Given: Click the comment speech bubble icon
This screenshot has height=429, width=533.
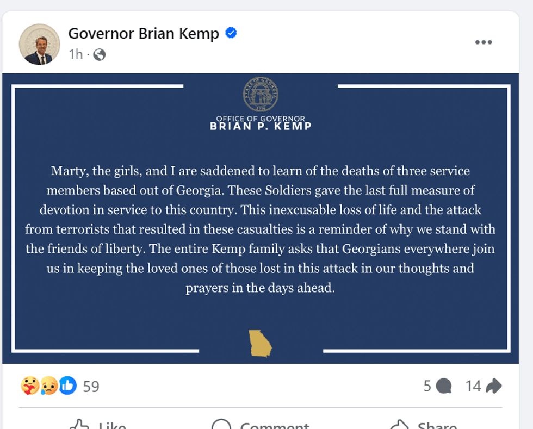Looking at the screenshot, I should pyautogui.click(x=444, y=386).
